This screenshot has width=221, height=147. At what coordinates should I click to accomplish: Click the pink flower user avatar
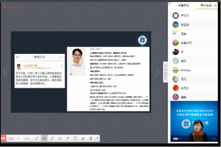click(x=176, y=43)
